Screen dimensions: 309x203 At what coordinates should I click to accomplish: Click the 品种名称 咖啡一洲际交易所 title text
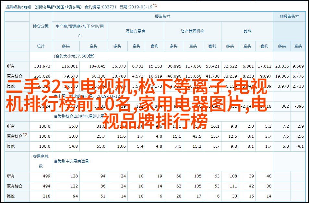click(x=44, y=7)
